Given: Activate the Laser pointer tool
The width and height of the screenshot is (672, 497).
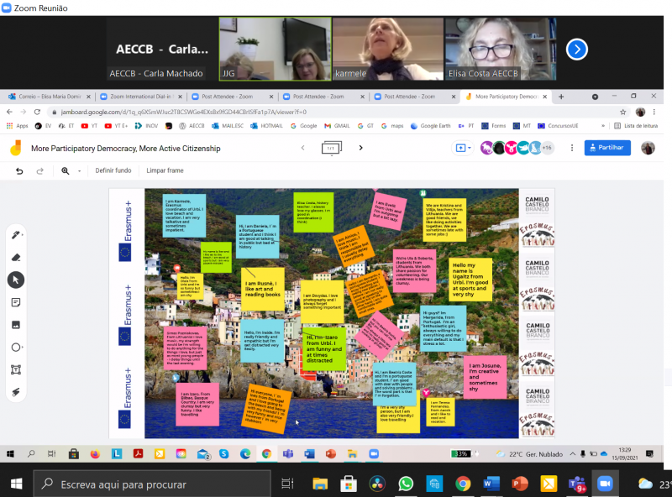Looking at the screenshot, I should 16,392.
